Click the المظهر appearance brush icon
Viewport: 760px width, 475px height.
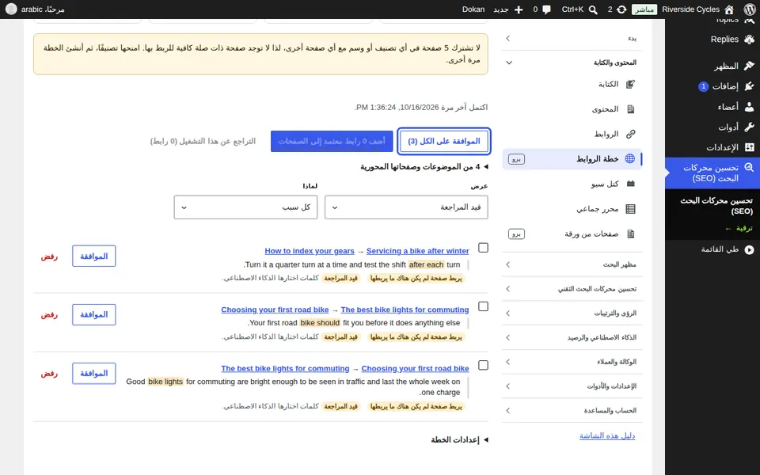pyautogui.click(x=750, y=66)
